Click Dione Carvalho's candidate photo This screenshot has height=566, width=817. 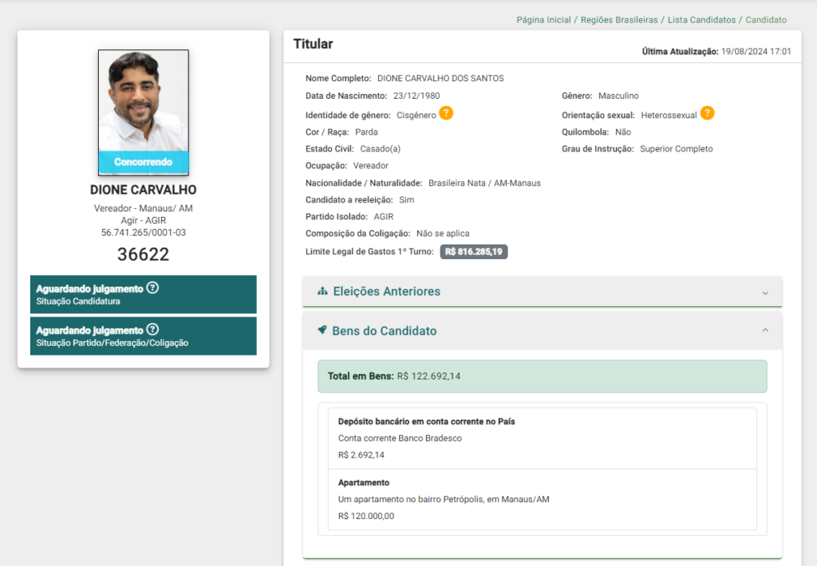tap(144, 100)
